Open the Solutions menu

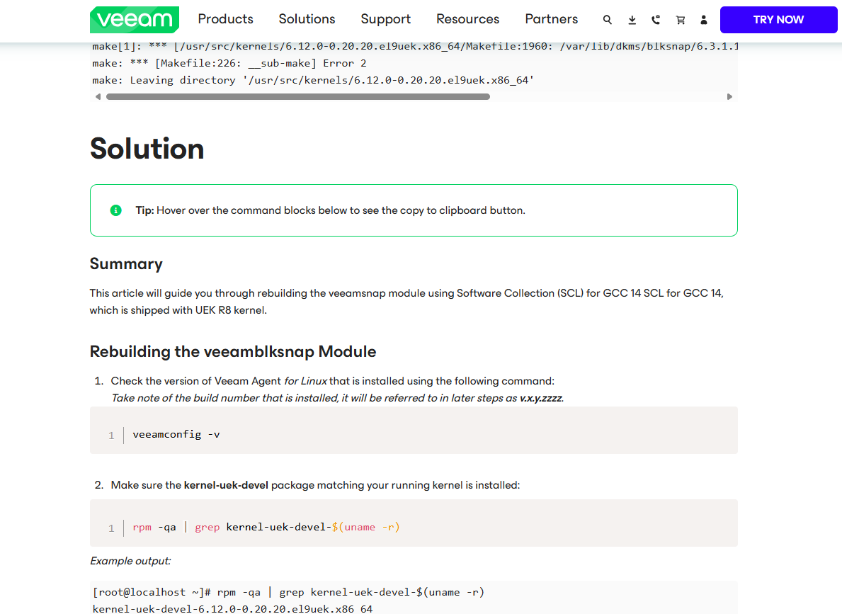pos(307,19)
